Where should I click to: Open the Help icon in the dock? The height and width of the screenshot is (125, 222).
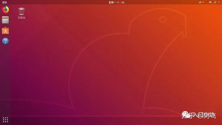(5, 41)
